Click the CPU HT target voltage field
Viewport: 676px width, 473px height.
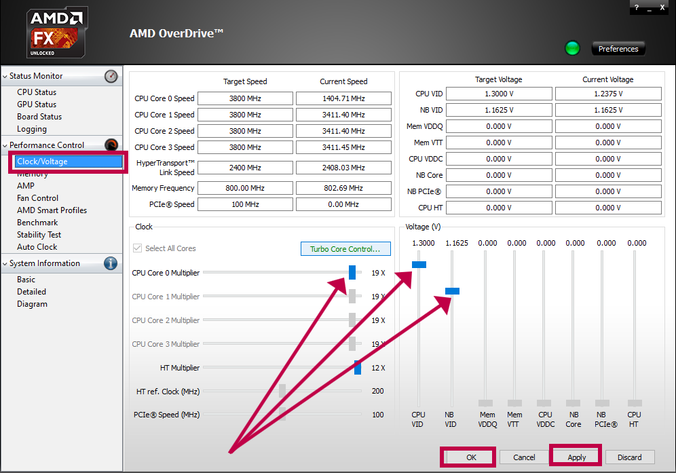[500, 208]
